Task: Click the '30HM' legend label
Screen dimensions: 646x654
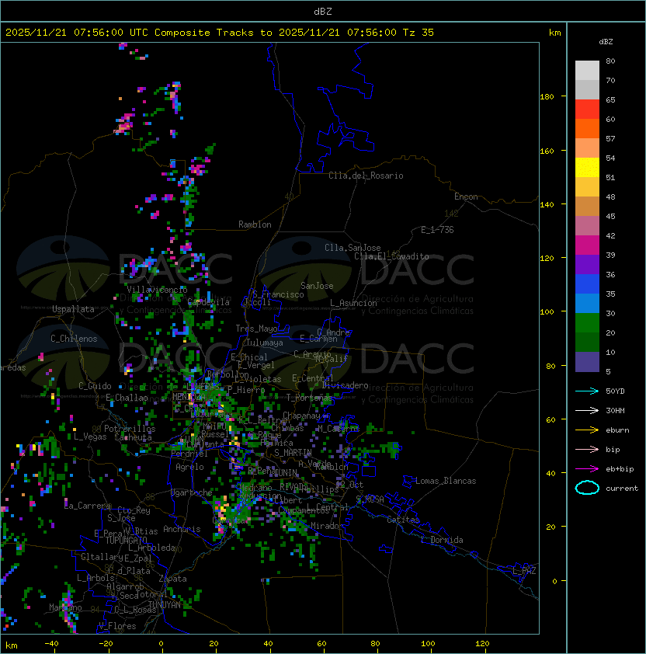Action: [615, 411]
